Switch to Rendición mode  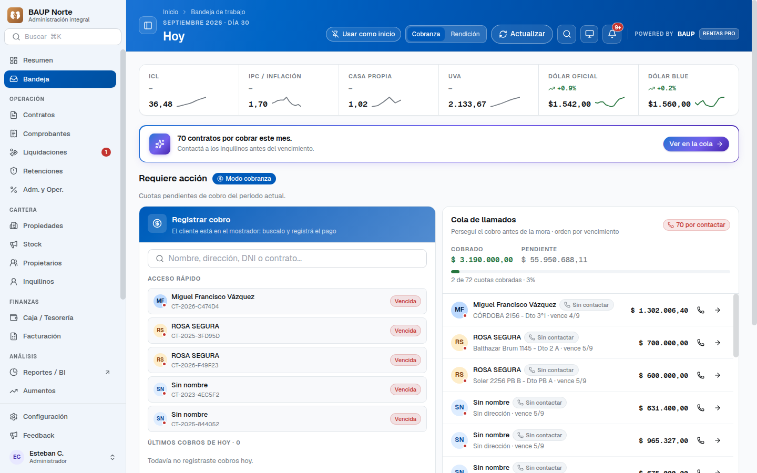pos(465,34)
